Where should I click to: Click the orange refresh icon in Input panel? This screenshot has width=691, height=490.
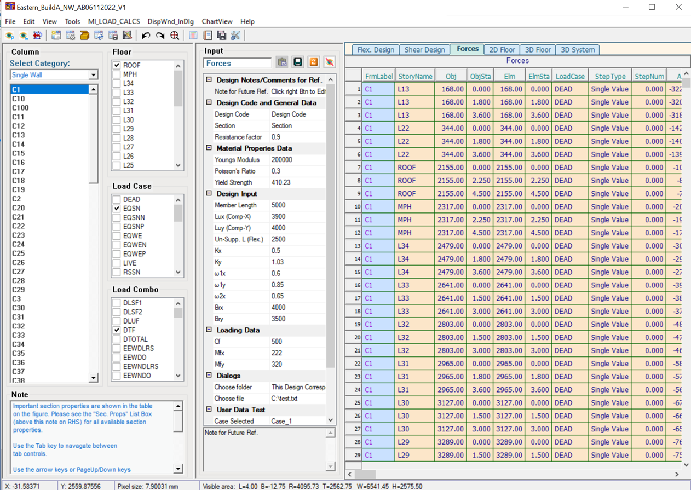click(313, 63)
